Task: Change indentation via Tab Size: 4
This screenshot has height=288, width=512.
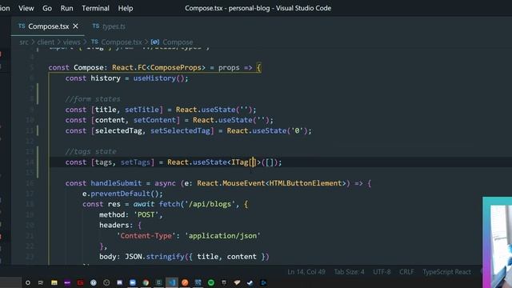Action: [349, 272]
